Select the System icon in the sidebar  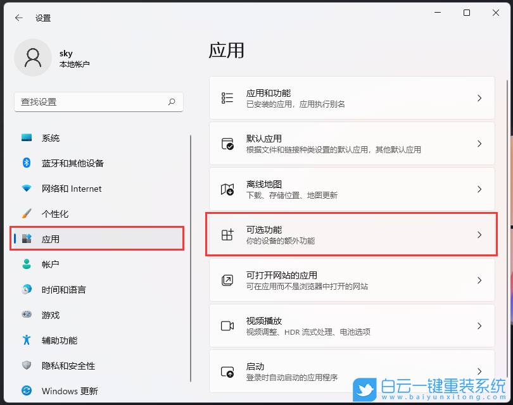coord(25,138)
